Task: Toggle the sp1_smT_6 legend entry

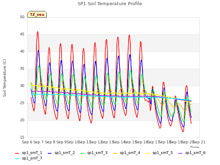Action: [192, 153]
